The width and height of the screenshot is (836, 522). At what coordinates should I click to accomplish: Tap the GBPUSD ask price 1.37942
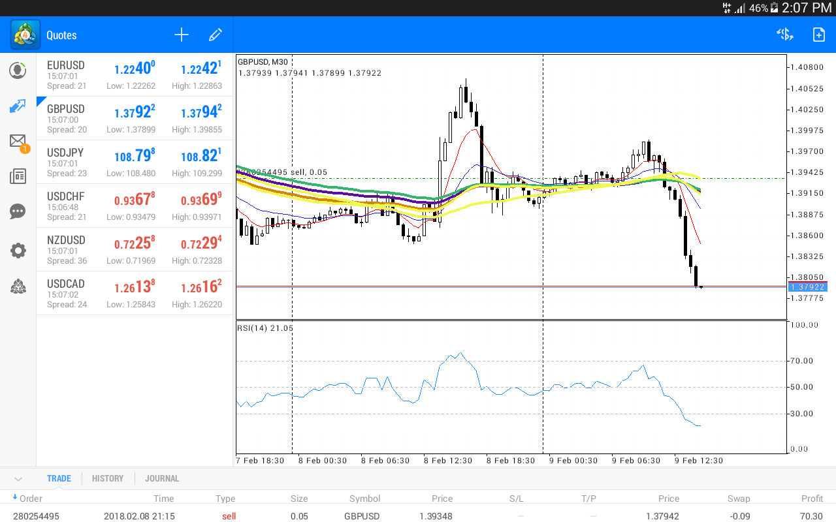pyautogui.click(x=201, y=112)
